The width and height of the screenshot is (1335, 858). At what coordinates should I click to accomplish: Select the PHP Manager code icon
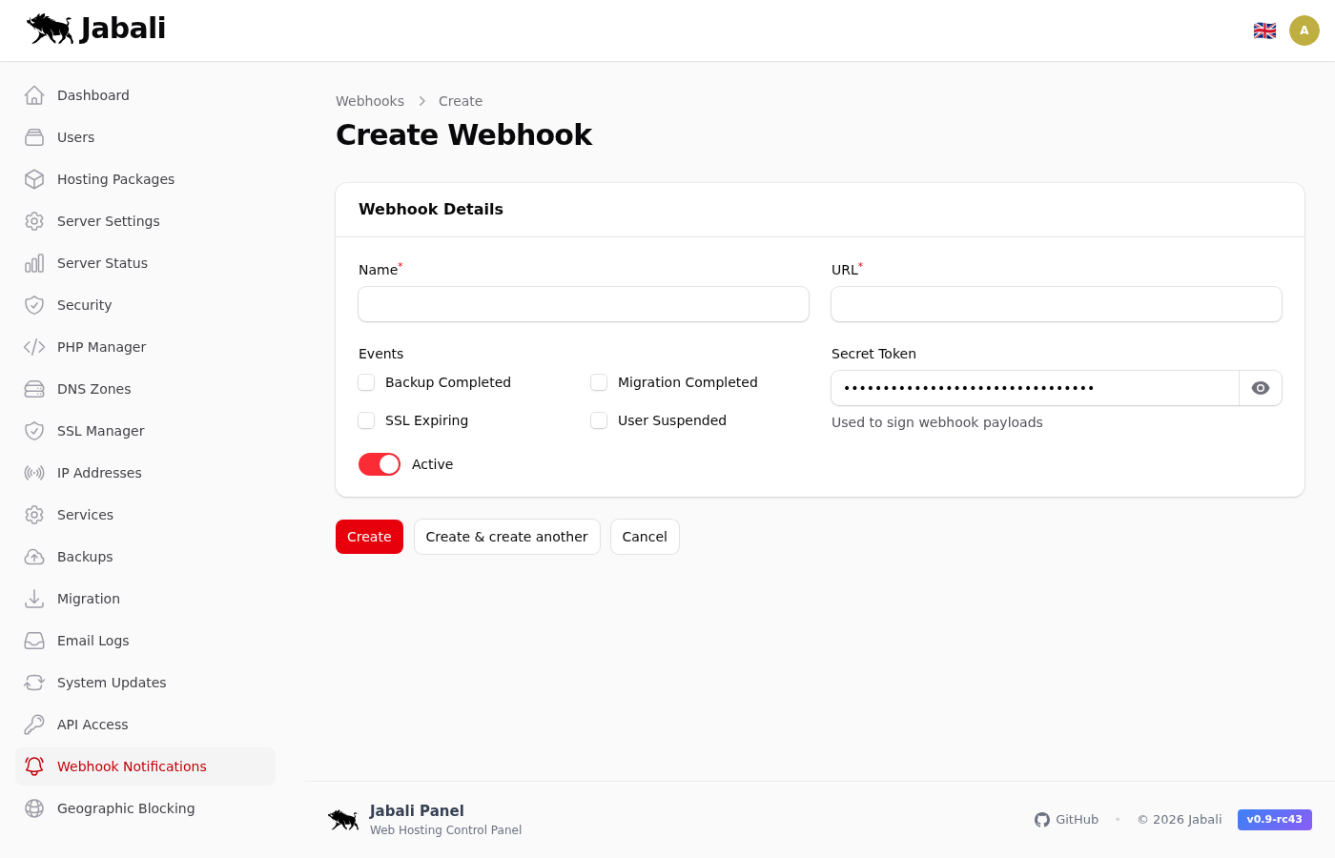[x=34, y=347]
